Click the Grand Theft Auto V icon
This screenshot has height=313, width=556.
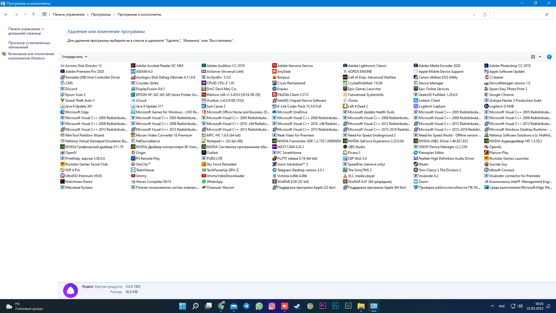coord(62,100)
